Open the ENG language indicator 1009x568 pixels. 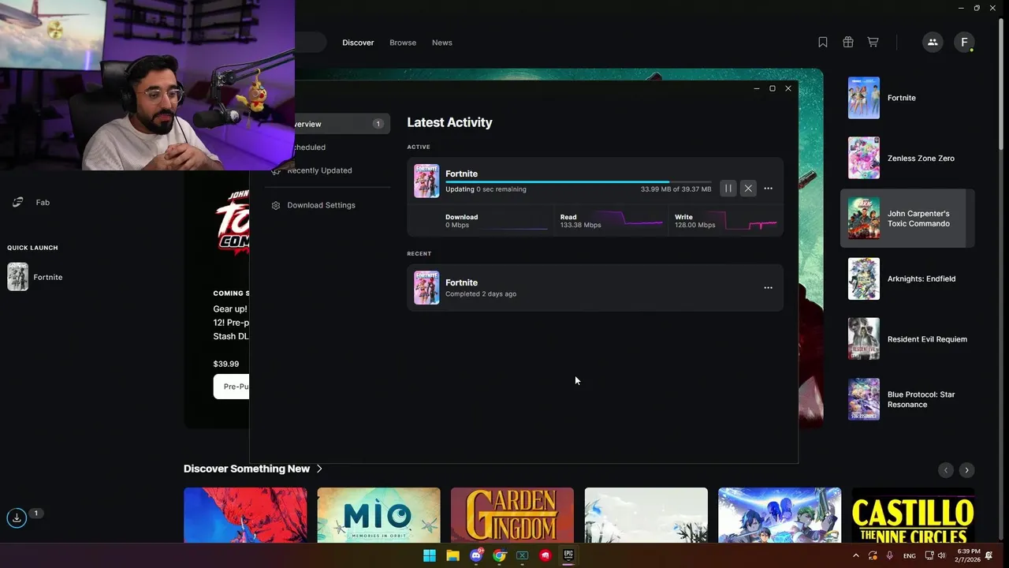pyautogui.click(x=910, y=555)
